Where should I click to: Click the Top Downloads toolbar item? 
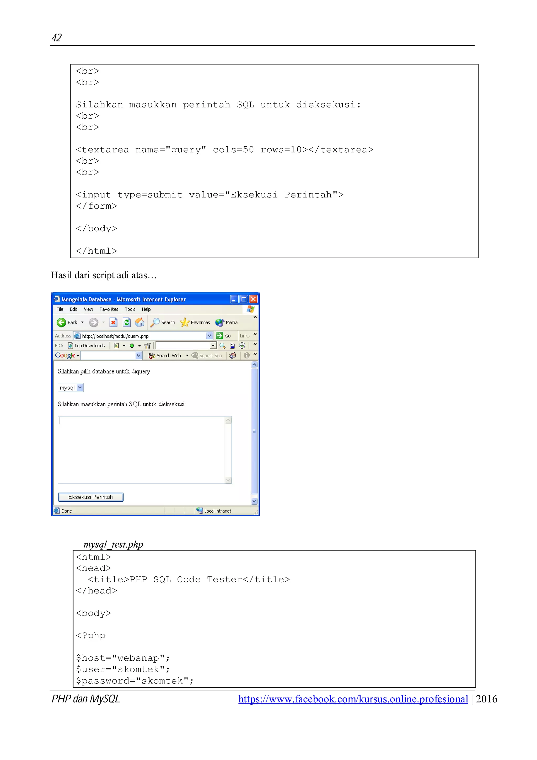click(86, 346)
